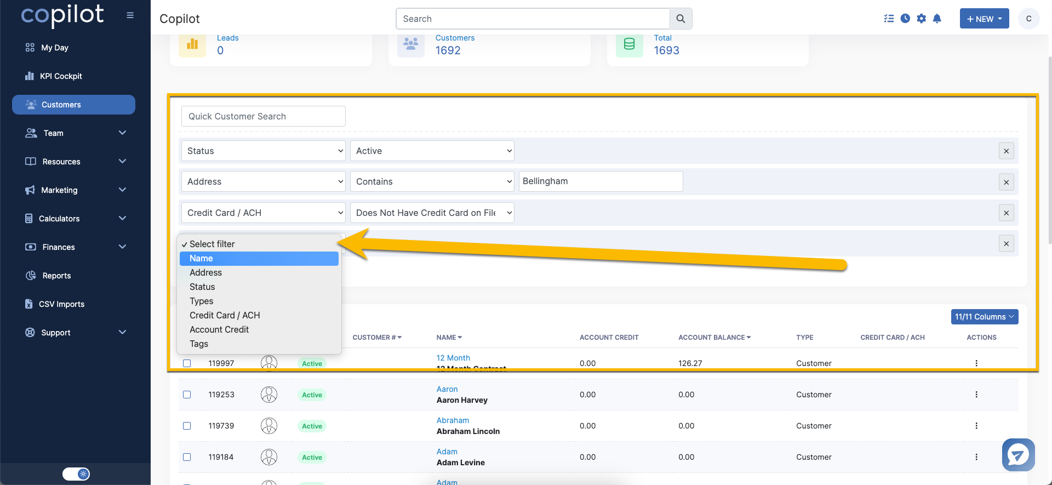Screen dimensions: 1052x485
Task: Open the Active status value dropdown
Action: 432,151
